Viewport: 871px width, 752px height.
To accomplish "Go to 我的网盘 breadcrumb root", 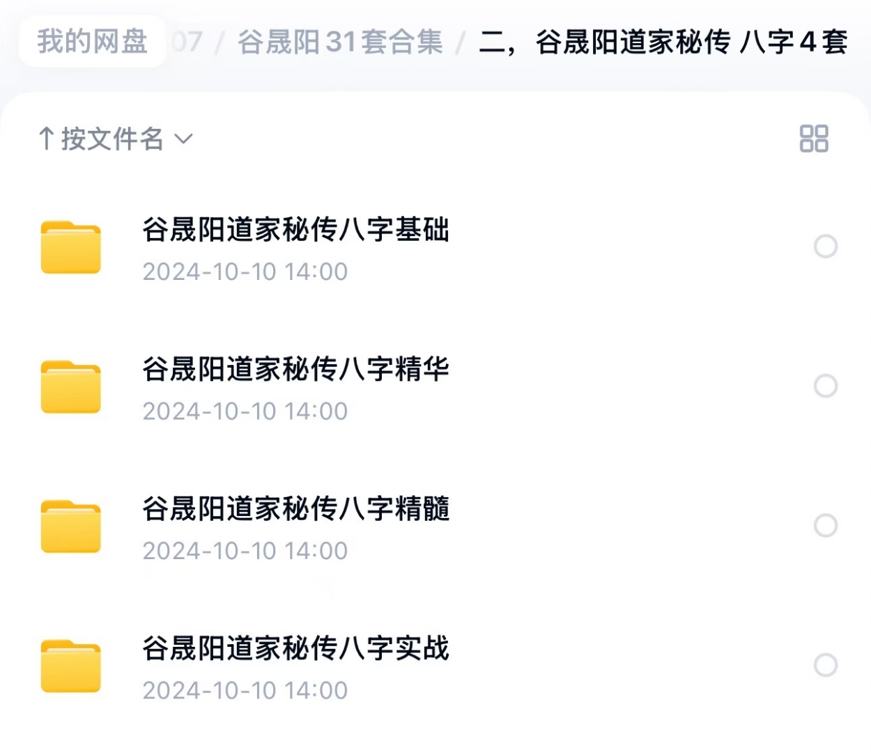I will pos(93,42).
